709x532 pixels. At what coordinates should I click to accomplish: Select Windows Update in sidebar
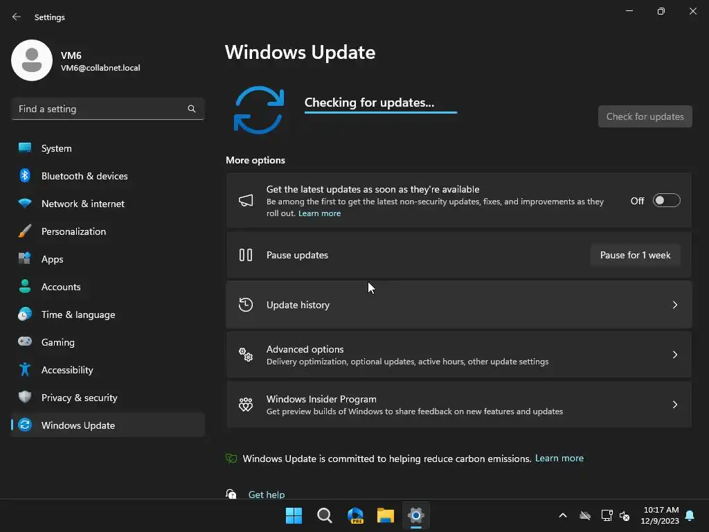point(107,425)
